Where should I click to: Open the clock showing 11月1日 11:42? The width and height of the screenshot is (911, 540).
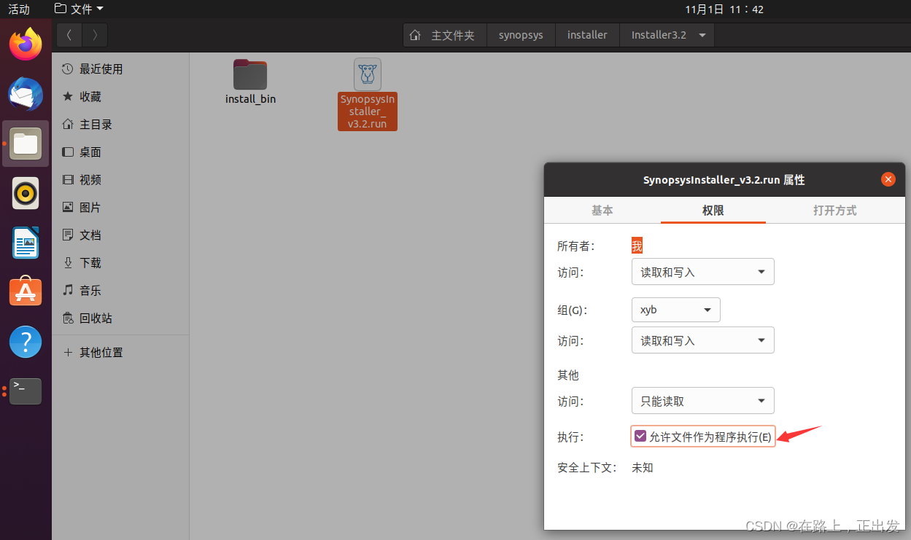click(x=724, y=9)
